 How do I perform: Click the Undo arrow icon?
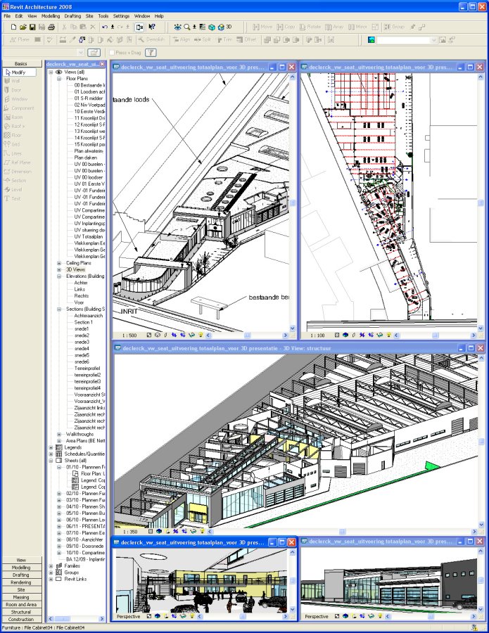coord(105,27)
